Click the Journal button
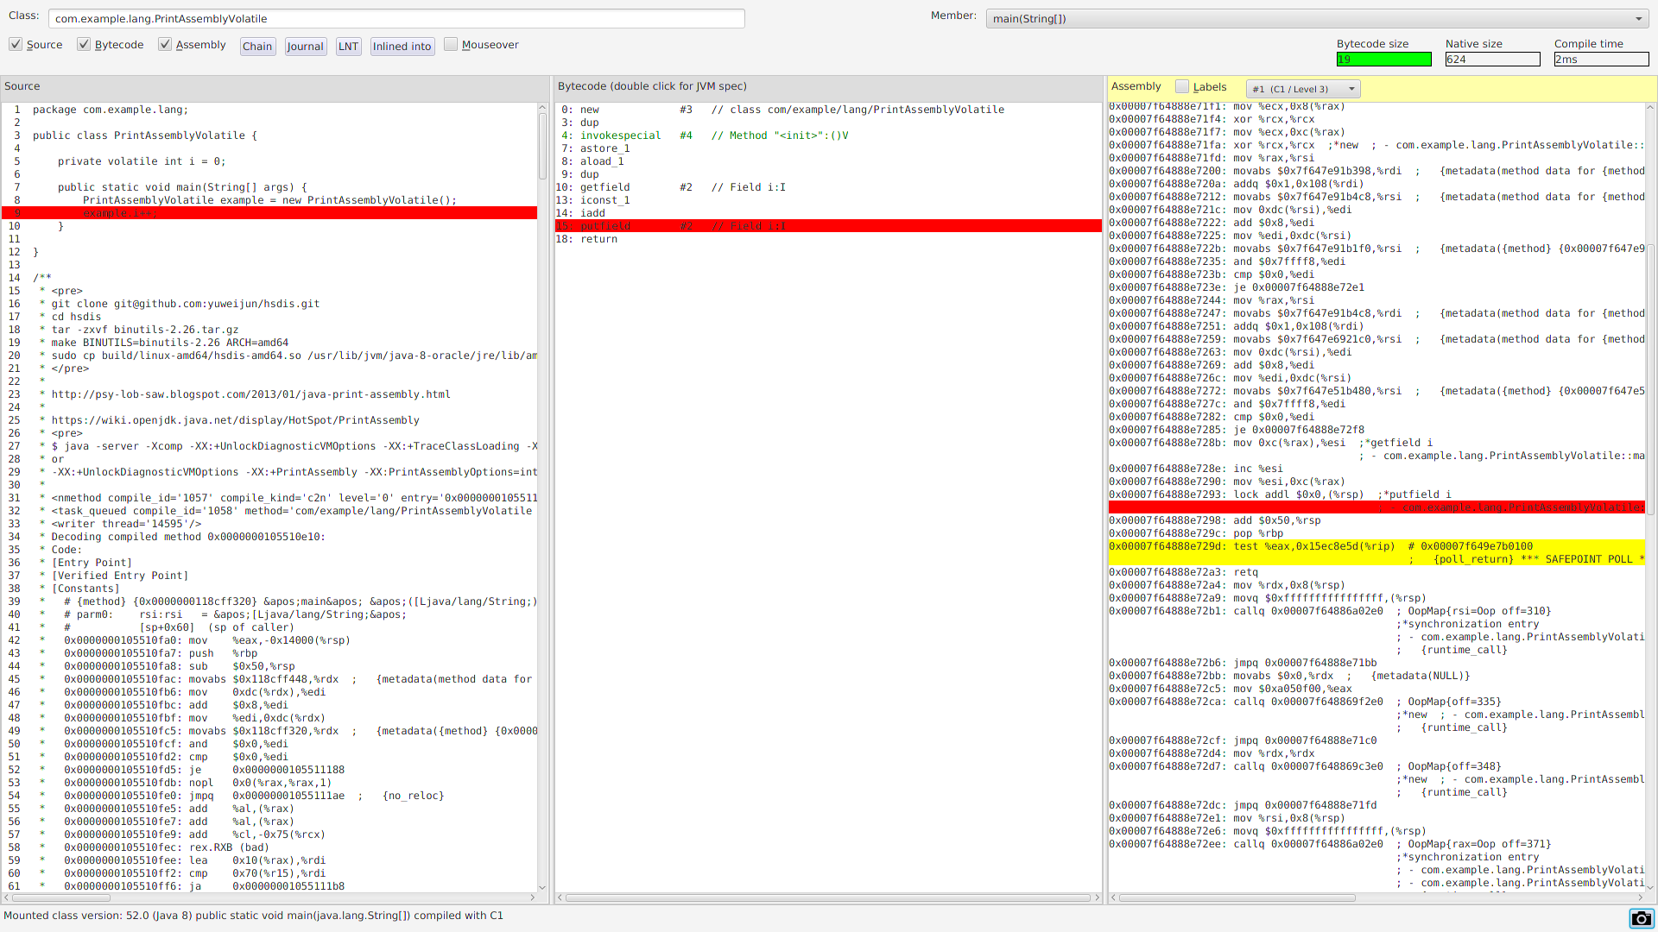 pos(305,47)
